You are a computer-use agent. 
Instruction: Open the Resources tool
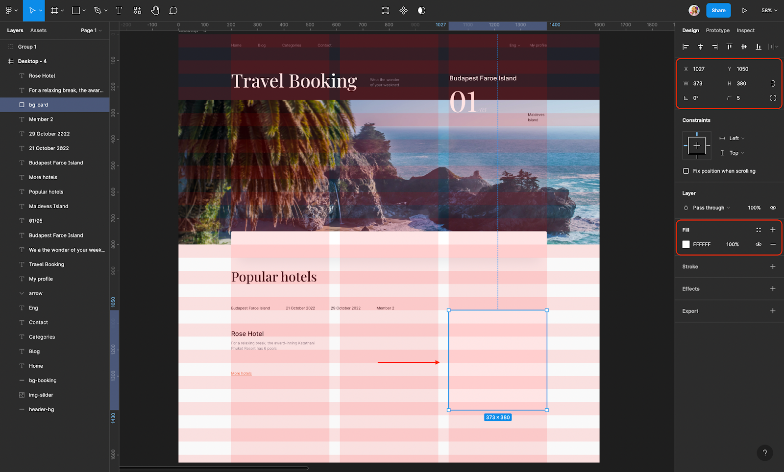click(x=137, y=10)
